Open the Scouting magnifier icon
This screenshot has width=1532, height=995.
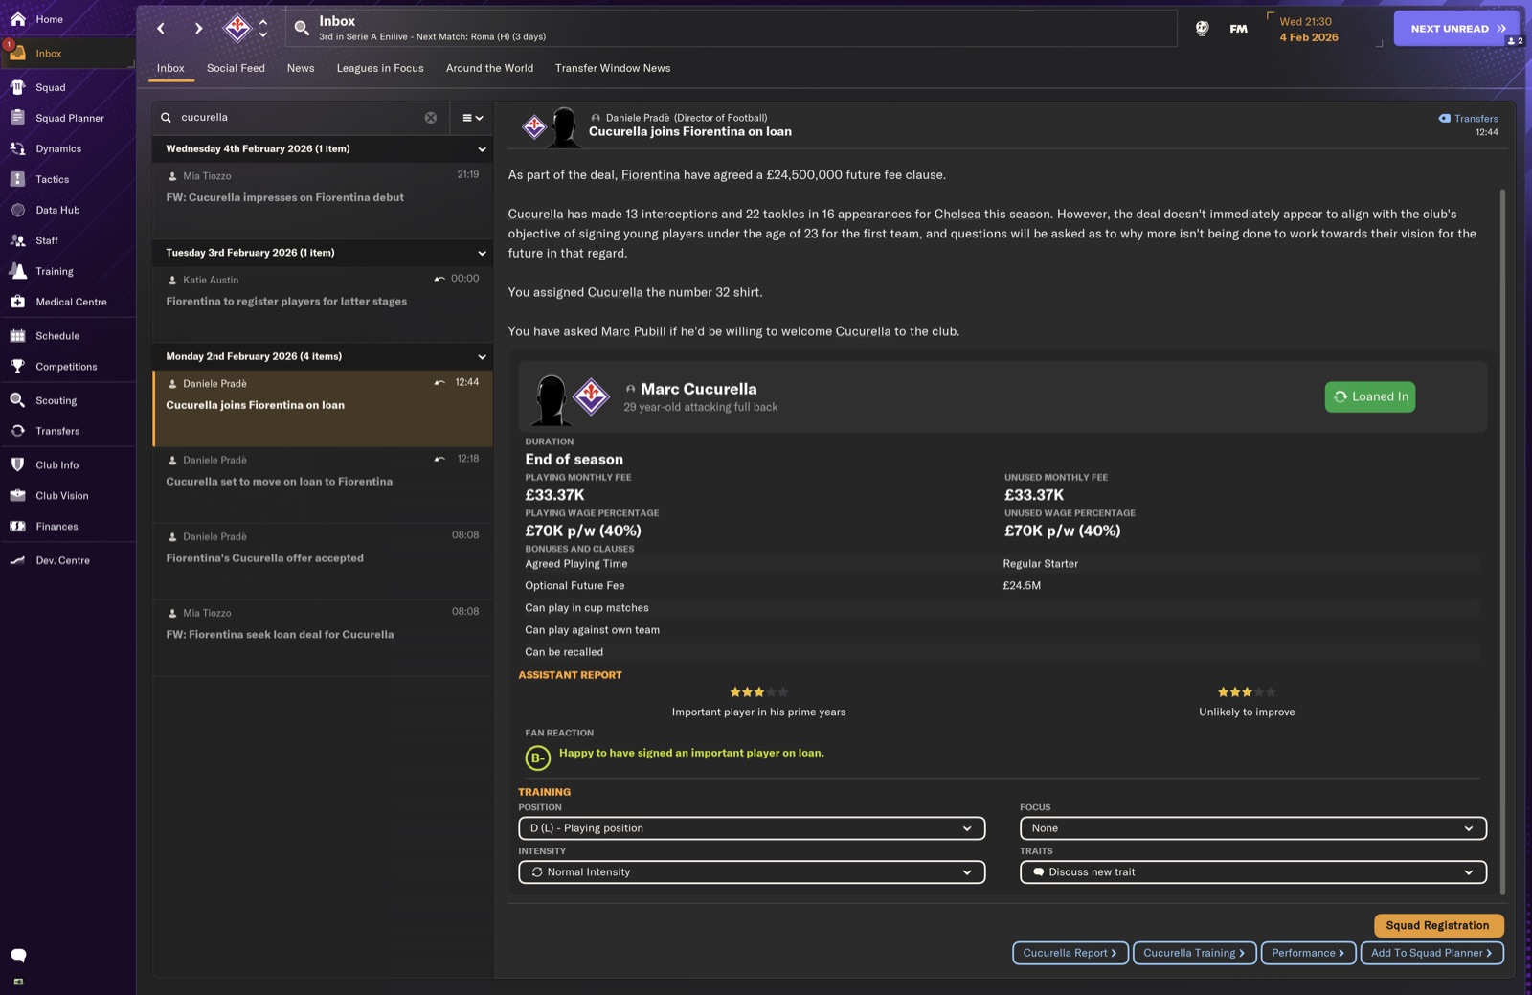pos(17,400)
